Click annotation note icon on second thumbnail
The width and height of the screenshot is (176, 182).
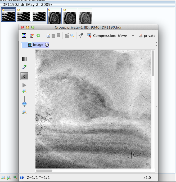(19, 10)
